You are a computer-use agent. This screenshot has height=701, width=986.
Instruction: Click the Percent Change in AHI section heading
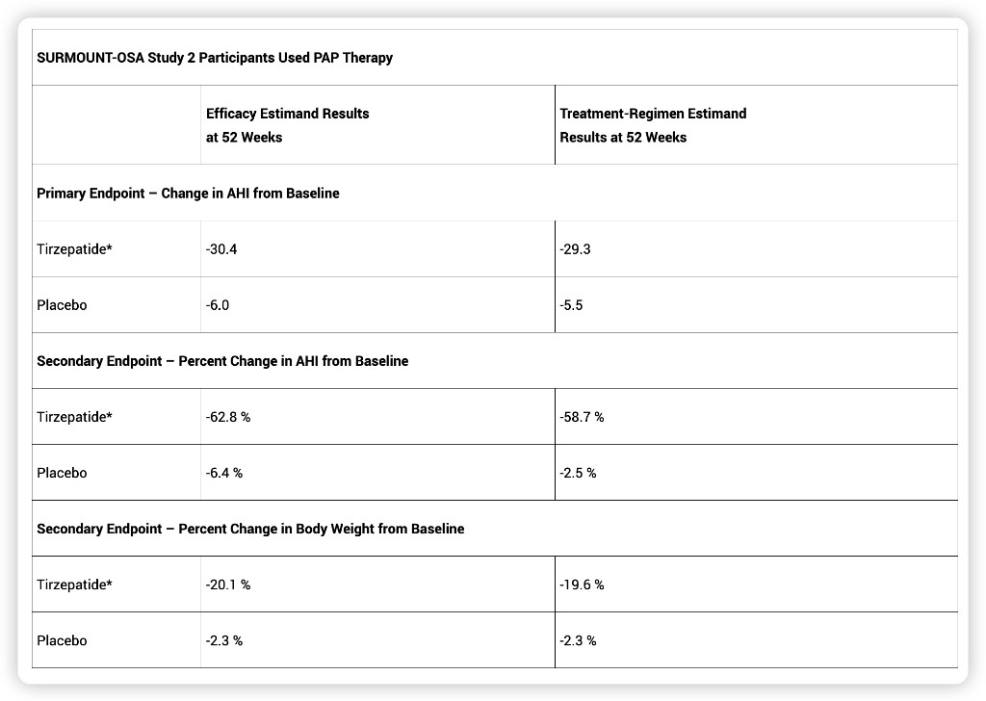(x=222, y=361)
